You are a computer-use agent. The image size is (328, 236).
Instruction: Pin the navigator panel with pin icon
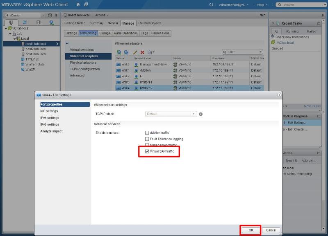[x=56, y=15]
